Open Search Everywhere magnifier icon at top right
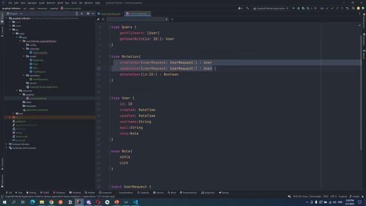 [x=353, y=8]
